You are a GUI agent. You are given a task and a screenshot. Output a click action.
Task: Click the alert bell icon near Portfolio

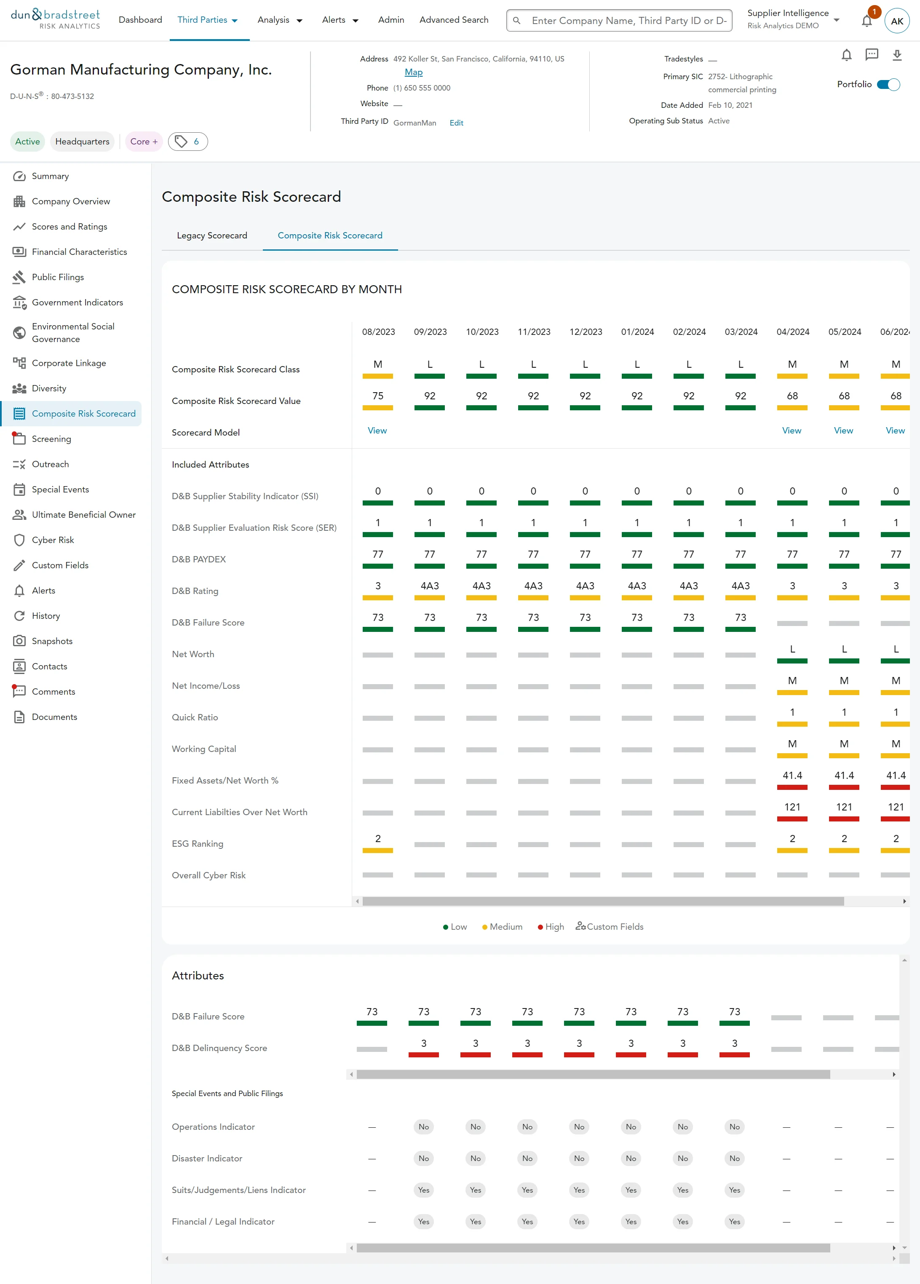pyautogui.click(x=846, y=55)
